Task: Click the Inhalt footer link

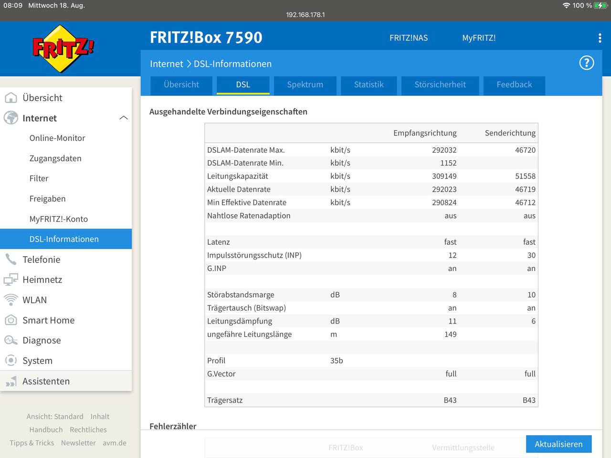Action: coord(100,416)
